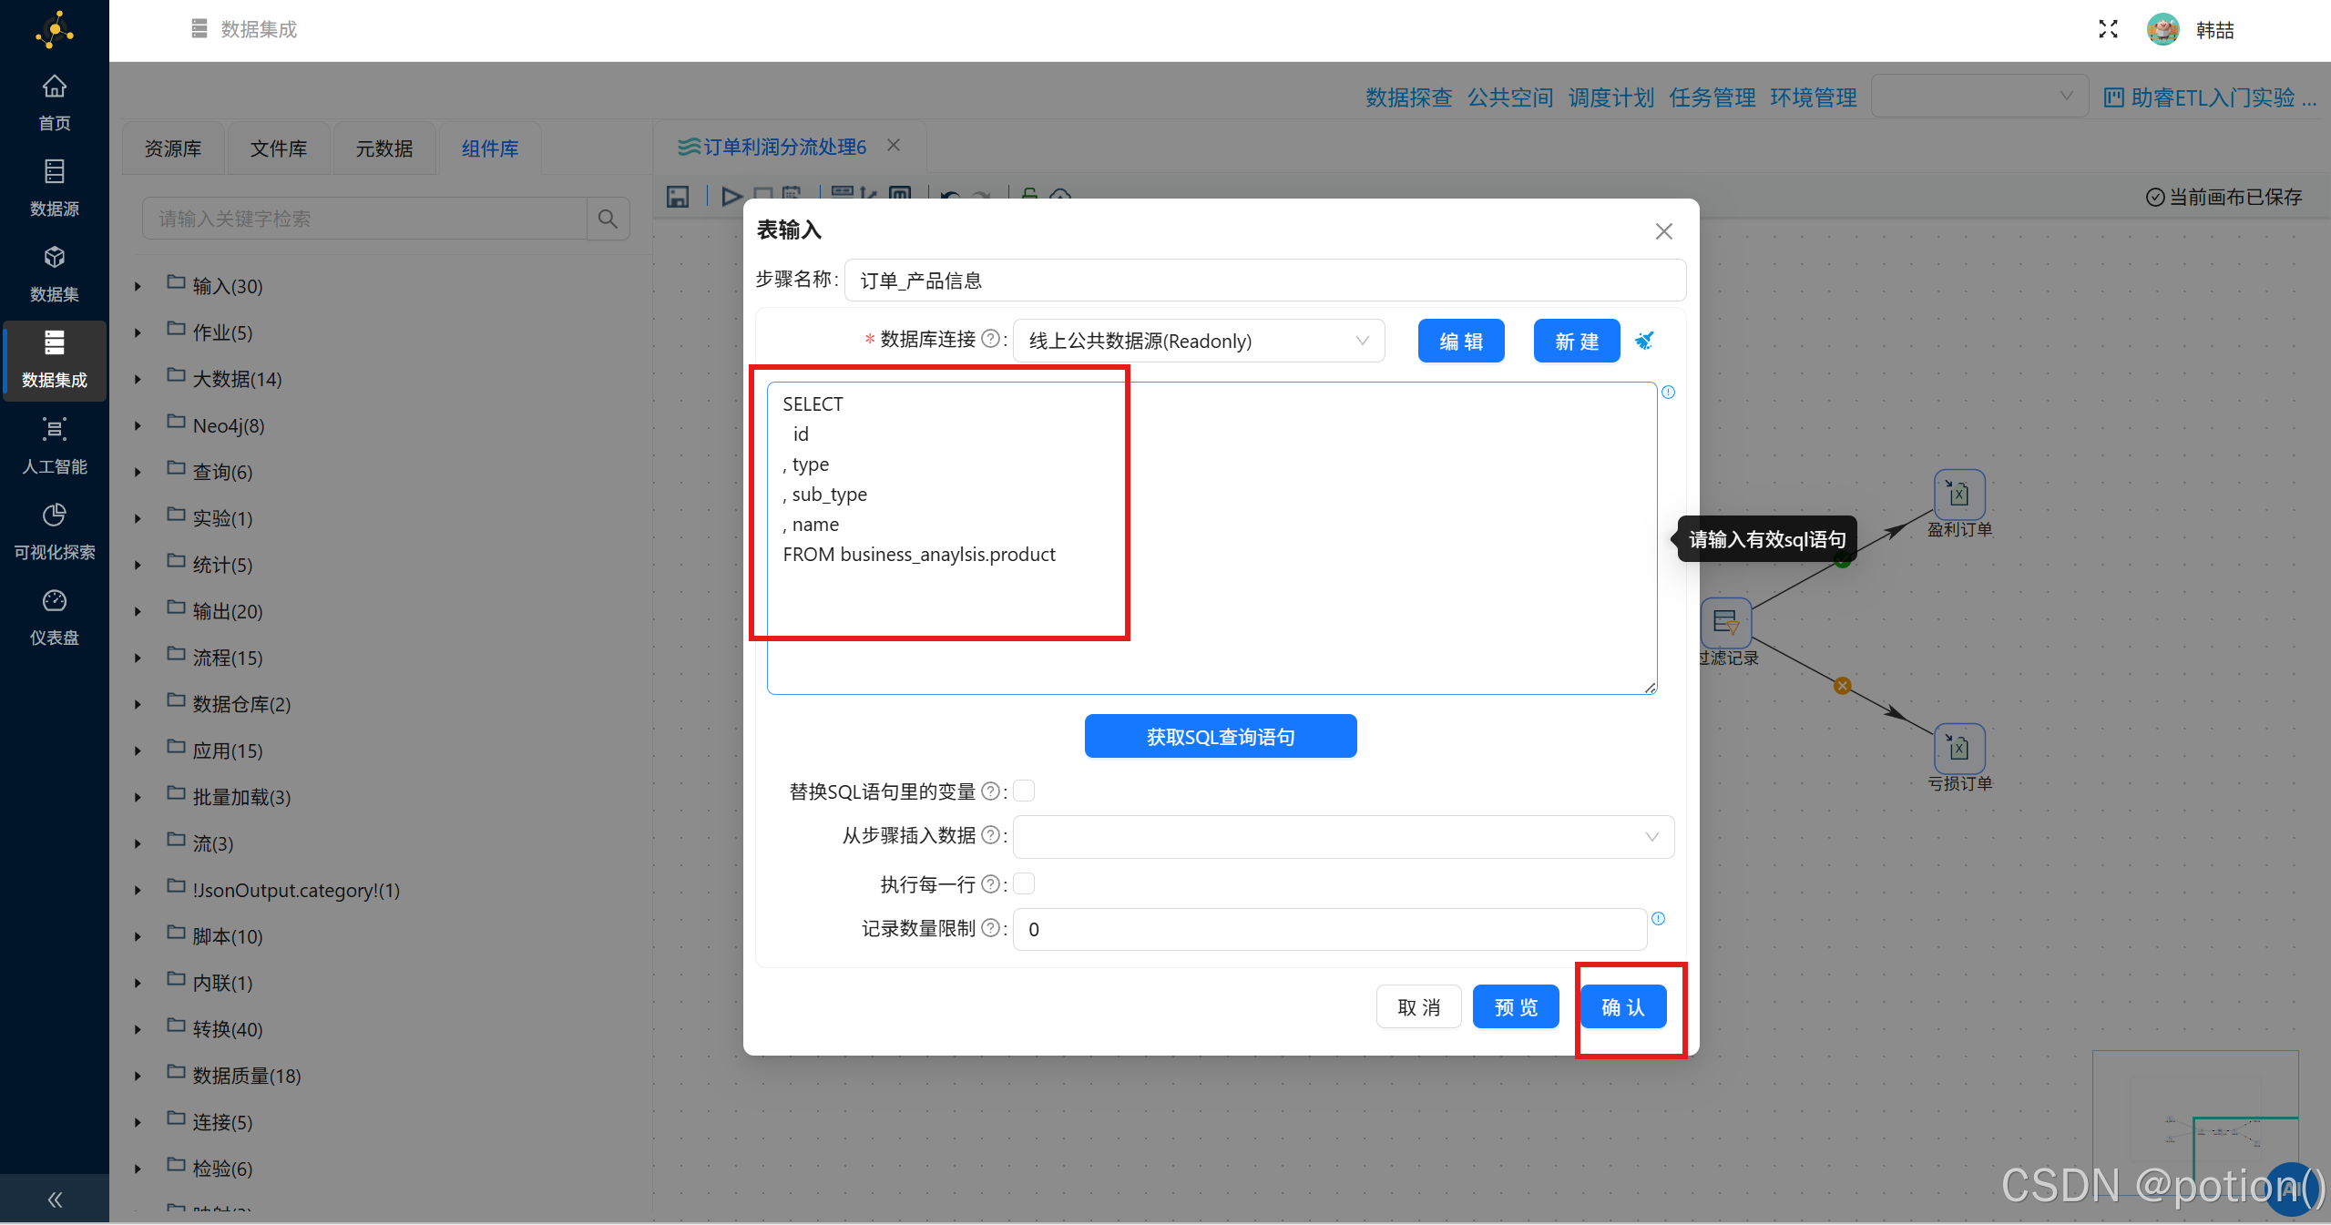
Task: Expand the 输入(30) tree folder
Action: pos(138,285)
